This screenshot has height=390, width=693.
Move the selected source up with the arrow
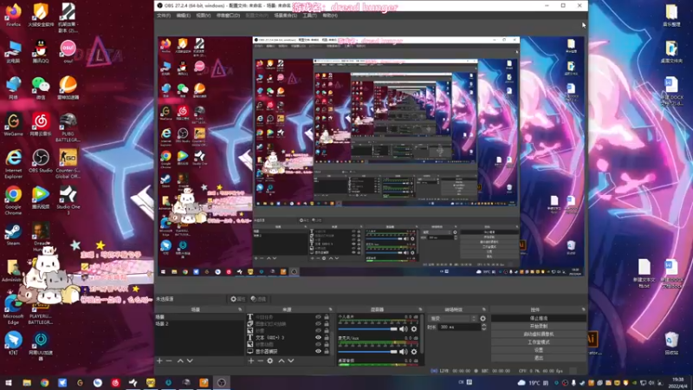(282, 361)
